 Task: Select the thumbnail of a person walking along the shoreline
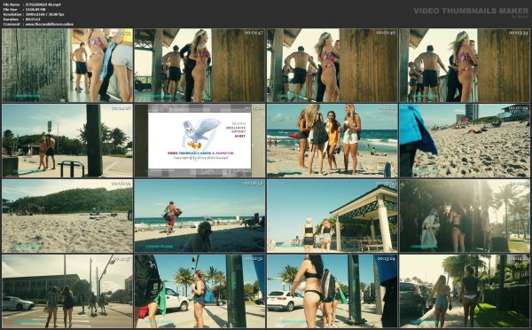pyautogui.click(x=199, y=216)
